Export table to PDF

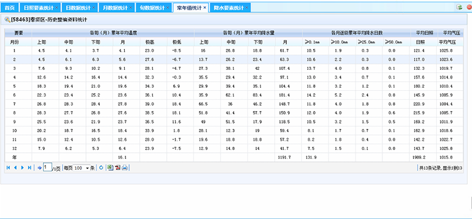point(117,168)
